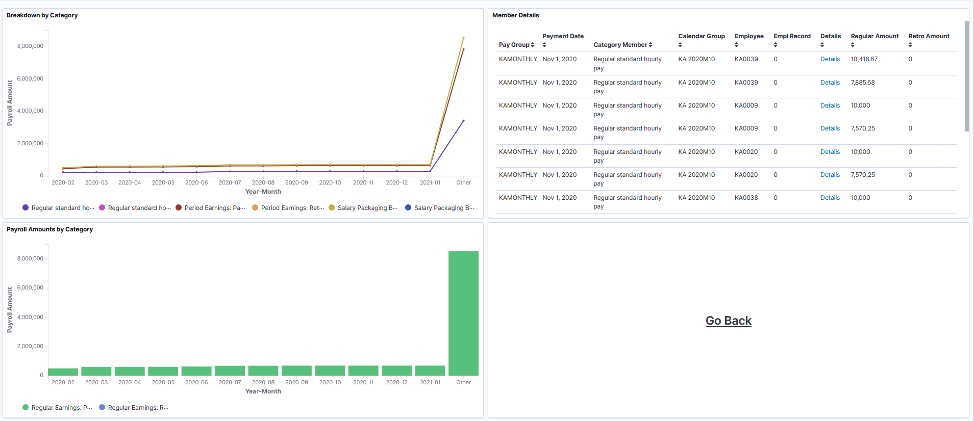The height and width of the screenshot is (421, 974).
Task: Toggle Salary Packaging B... yellow legend entry
Action: click(x=363, y=208)
